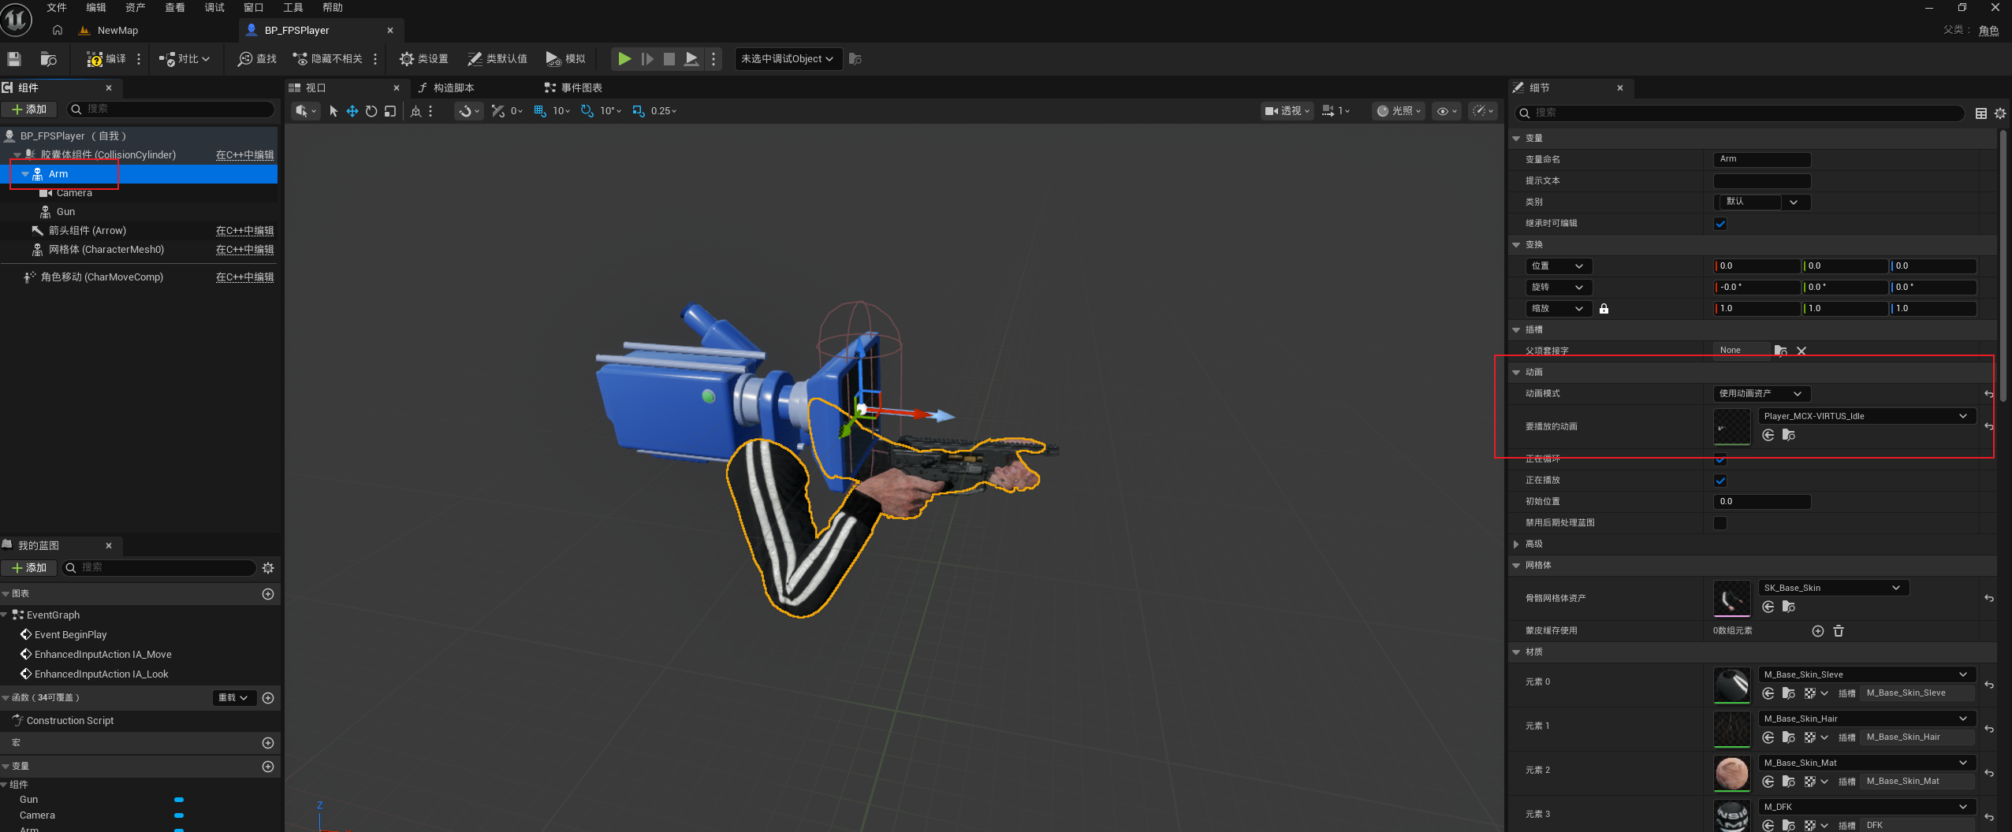2012x832 pixels.
Task: Open the 未选中调试Object debug dropdown
Action: 788,59
